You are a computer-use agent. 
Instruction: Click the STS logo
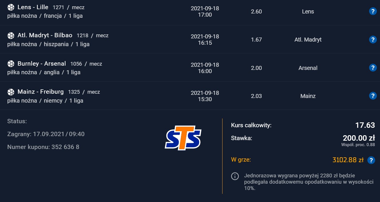click(x=183, y=138)
